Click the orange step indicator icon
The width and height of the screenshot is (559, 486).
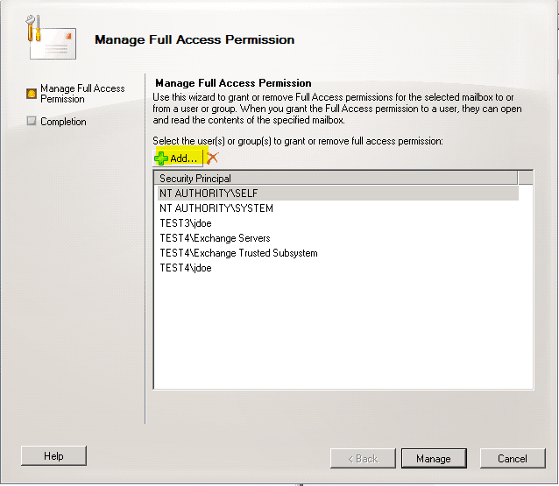coord(32,90)
